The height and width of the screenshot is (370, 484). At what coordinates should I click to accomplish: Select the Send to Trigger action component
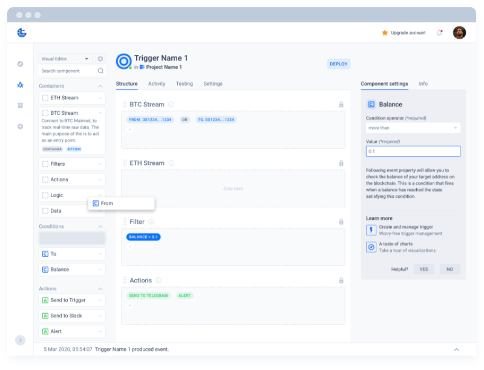[x=72, y=300]
